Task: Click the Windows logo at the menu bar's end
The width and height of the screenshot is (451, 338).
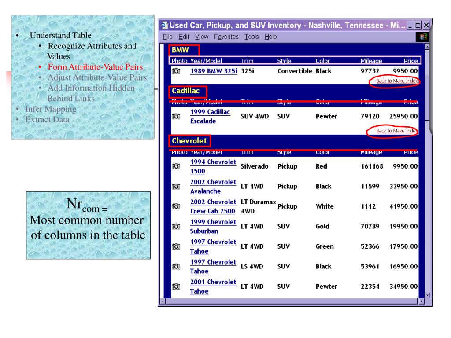Action: click(x=423, y=37)
